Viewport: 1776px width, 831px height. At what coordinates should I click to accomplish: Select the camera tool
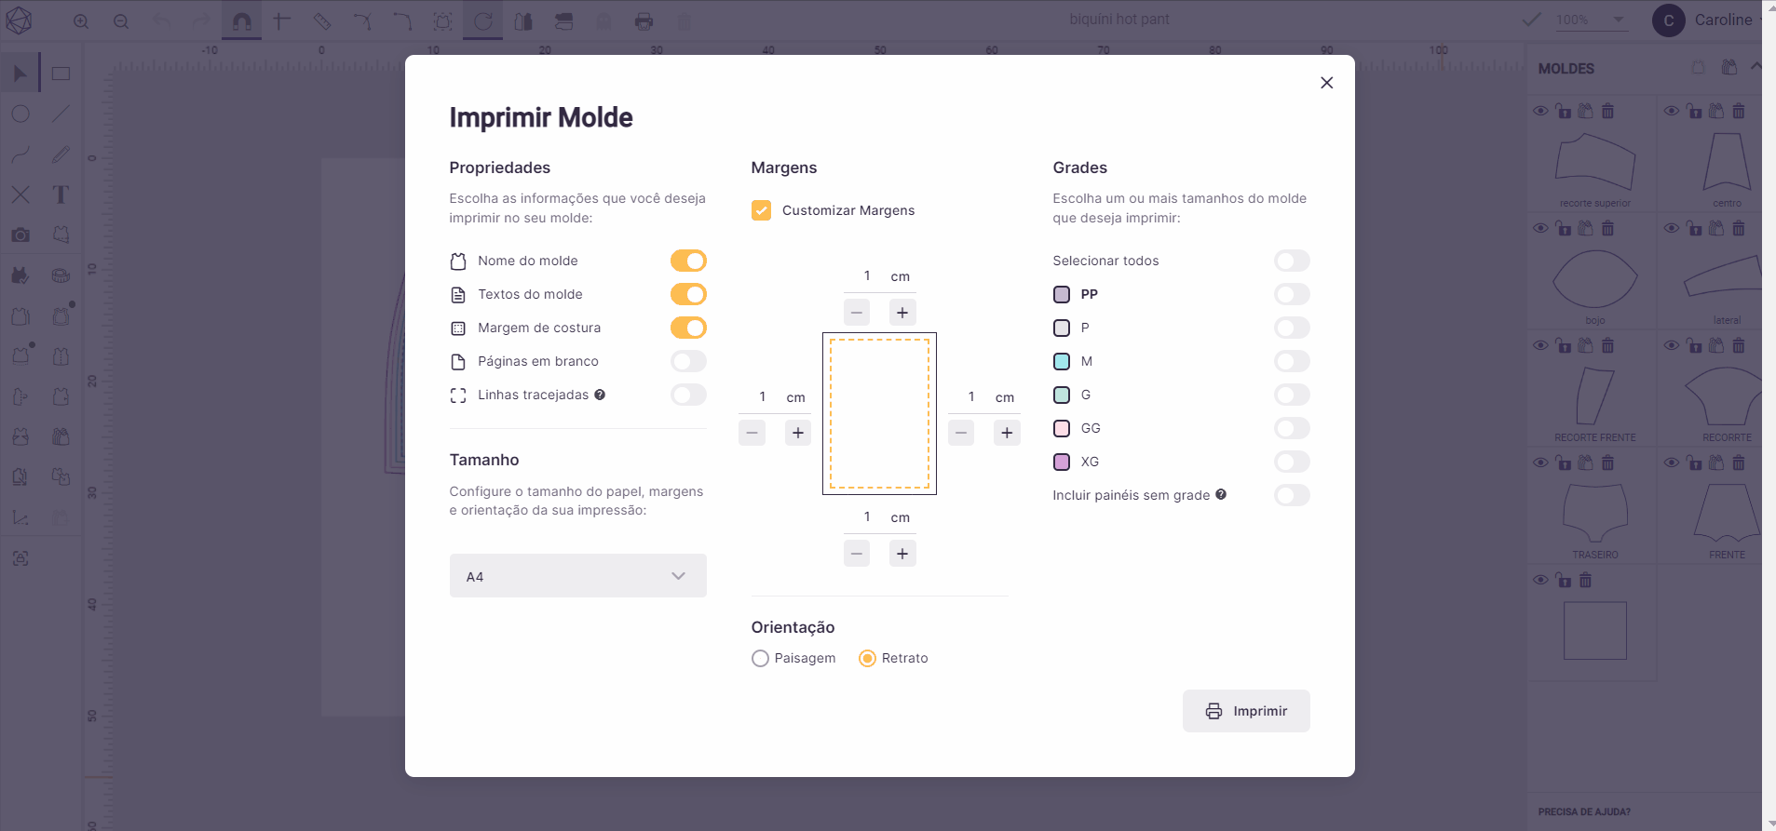[20, 235]
